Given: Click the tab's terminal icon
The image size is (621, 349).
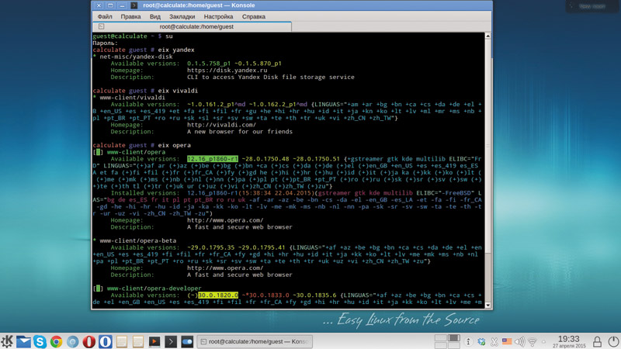Looking at the screenshot, I should [102, 26].
